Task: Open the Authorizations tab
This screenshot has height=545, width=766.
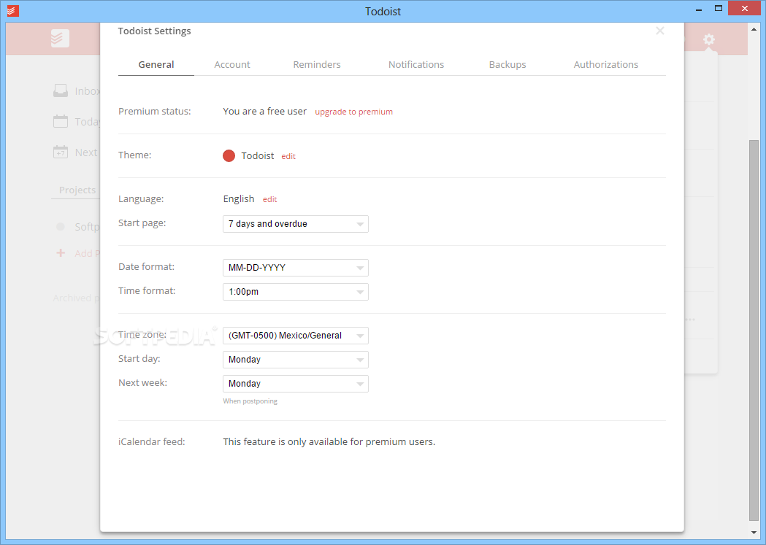Action: pyautogui.click(x=606, y=64)
